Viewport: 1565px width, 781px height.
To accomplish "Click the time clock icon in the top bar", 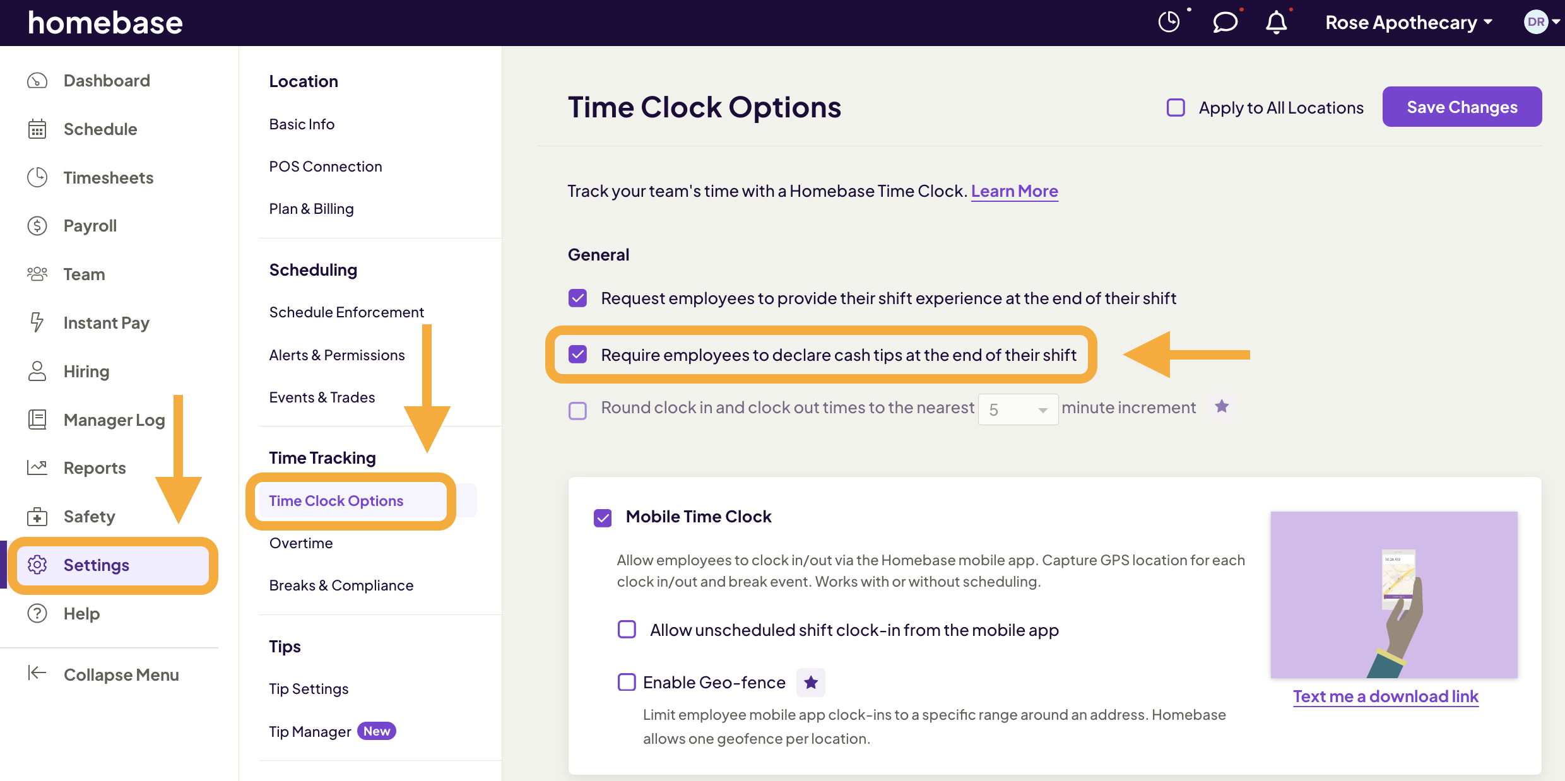I will [1169, 21].
